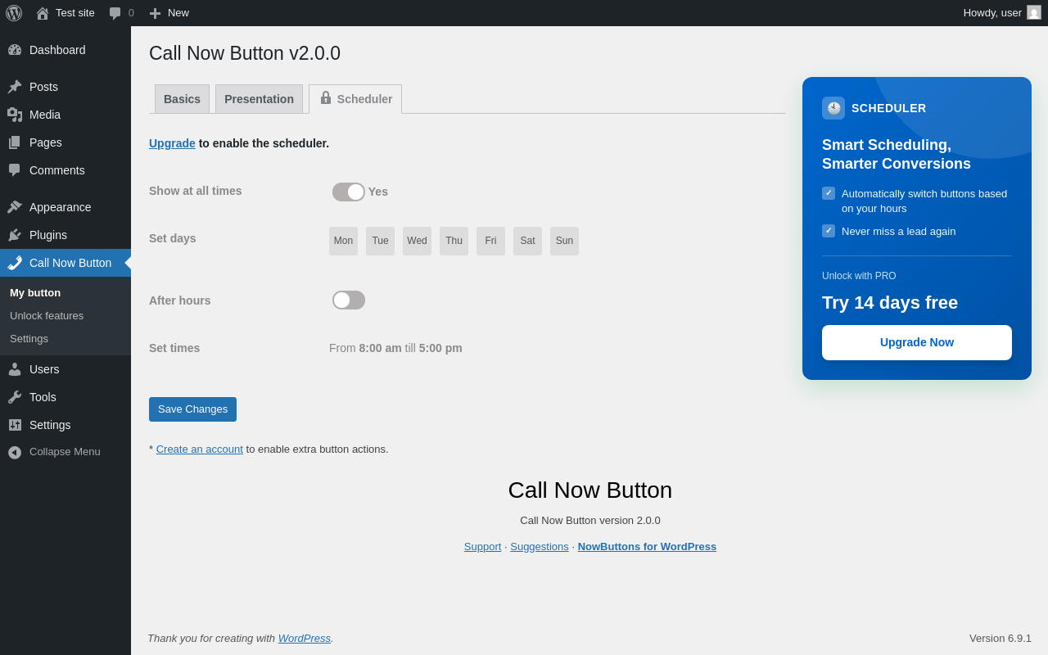The width and height of the screenshot is (1048, 655).
Task: Open the Howdy, user account menu
Action: pos(1002,13)
